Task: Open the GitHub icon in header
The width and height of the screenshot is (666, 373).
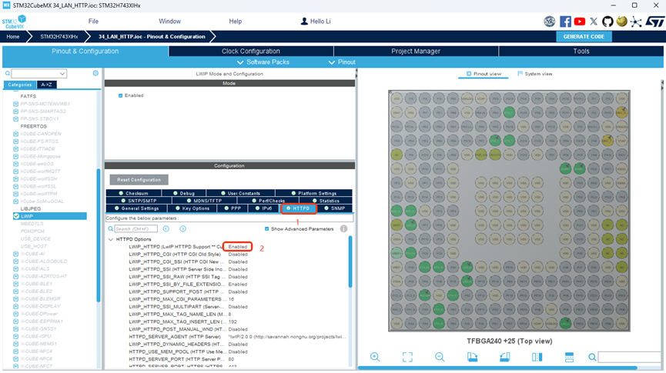Action: tap(607, 22)
